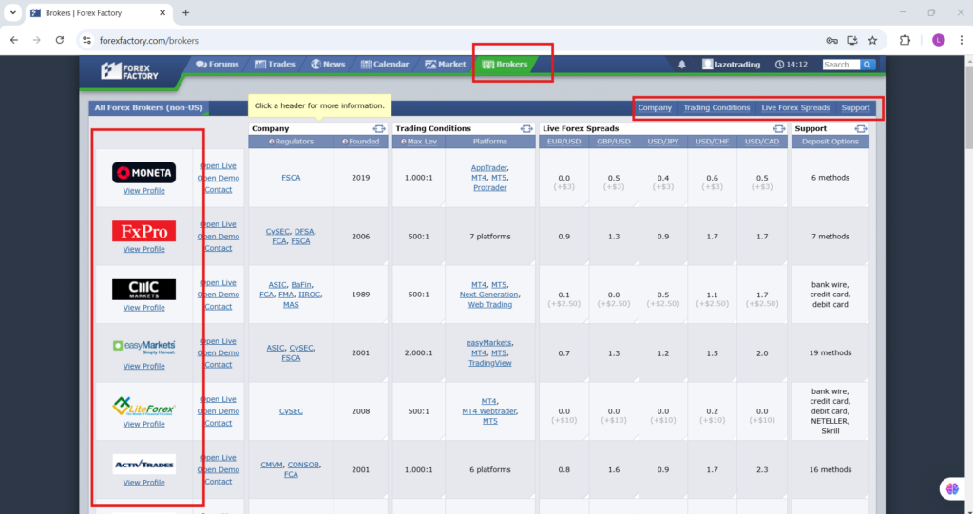Click the '2,000:1' max leverage cell
This screenshot has height=514, width=973.
[x=419, y=352]
